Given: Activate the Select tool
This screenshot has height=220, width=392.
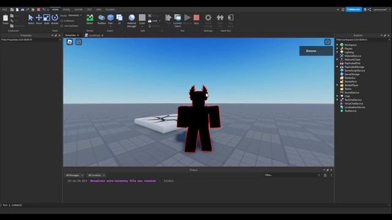Looking at the screenshot, I should pos(31,19).
